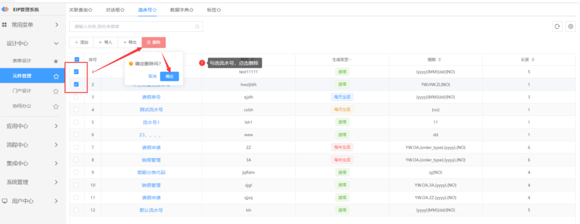
Task: Check the checkbox for row 5 流水号1
Action: point(76,122)
